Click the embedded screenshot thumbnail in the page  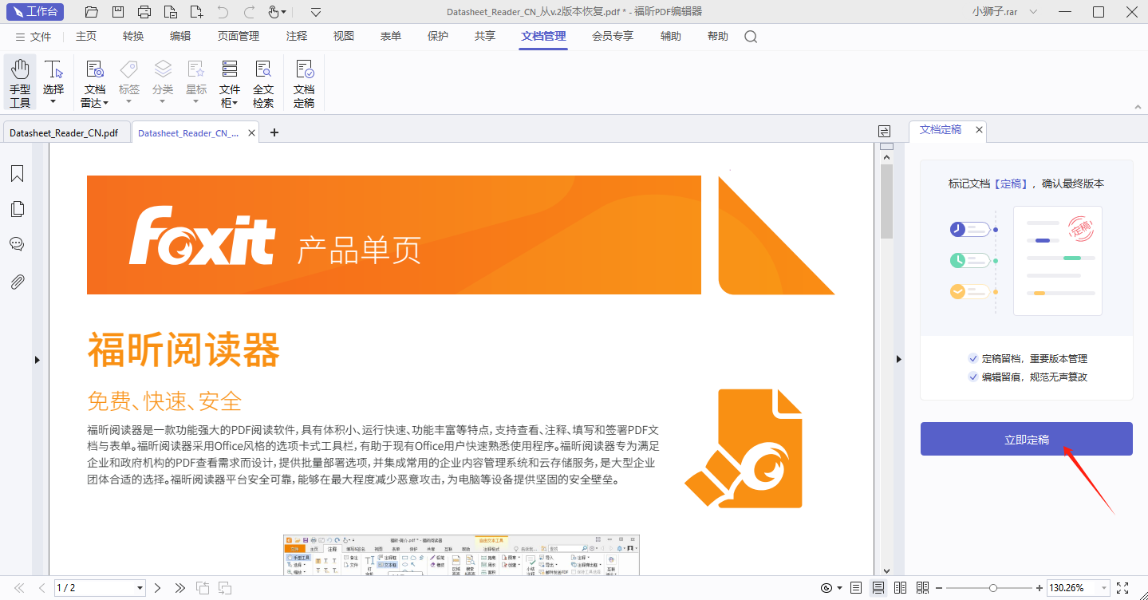(462, 555)
